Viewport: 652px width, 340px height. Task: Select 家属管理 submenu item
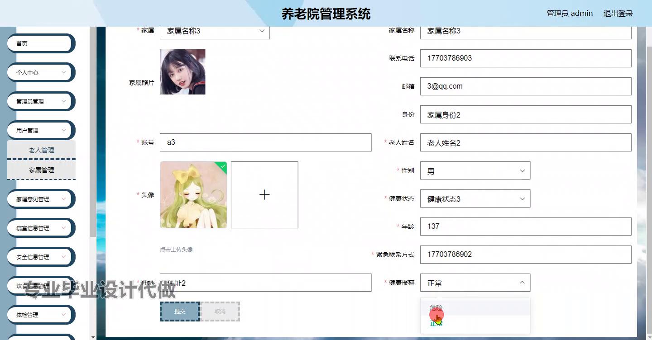click(41, 170)
